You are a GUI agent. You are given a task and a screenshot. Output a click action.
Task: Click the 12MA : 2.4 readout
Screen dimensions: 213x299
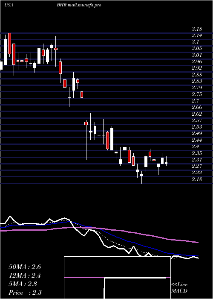(25, 276)
